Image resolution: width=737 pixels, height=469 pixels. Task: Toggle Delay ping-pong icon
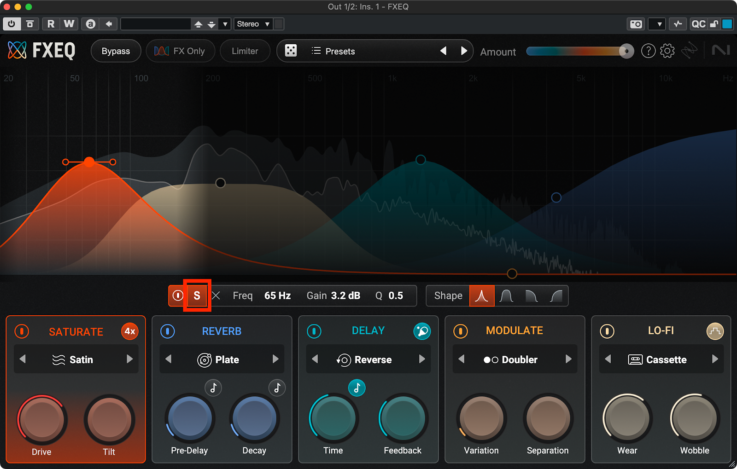[422, 331]
